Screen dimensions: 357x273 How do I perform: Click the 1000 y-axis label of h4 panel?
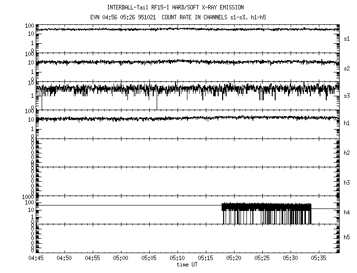[27, 197]
